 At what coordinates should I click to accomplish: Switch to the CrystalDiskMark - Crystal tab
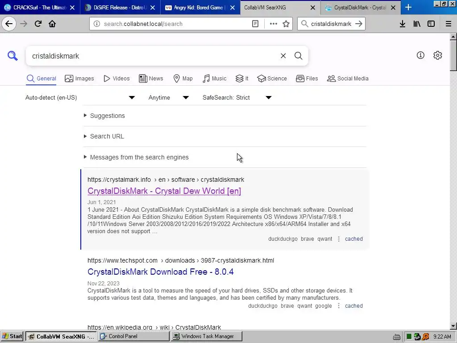click(x=361, y=7)
